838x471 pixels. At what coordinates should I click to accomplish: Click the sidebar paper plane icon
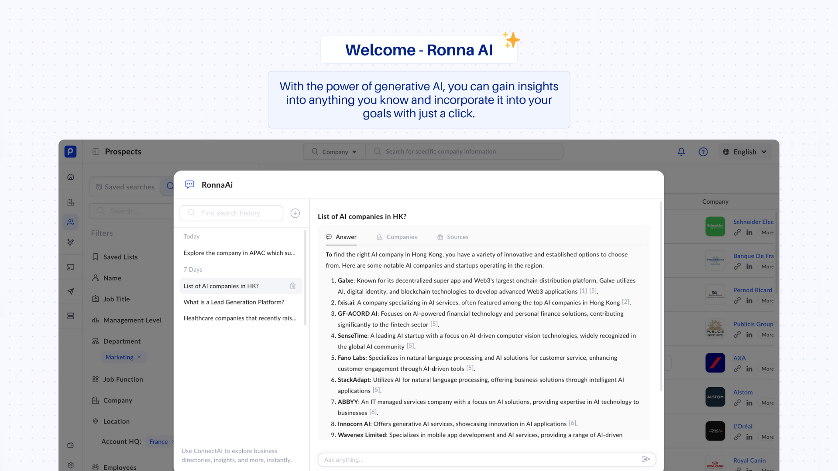71,291
